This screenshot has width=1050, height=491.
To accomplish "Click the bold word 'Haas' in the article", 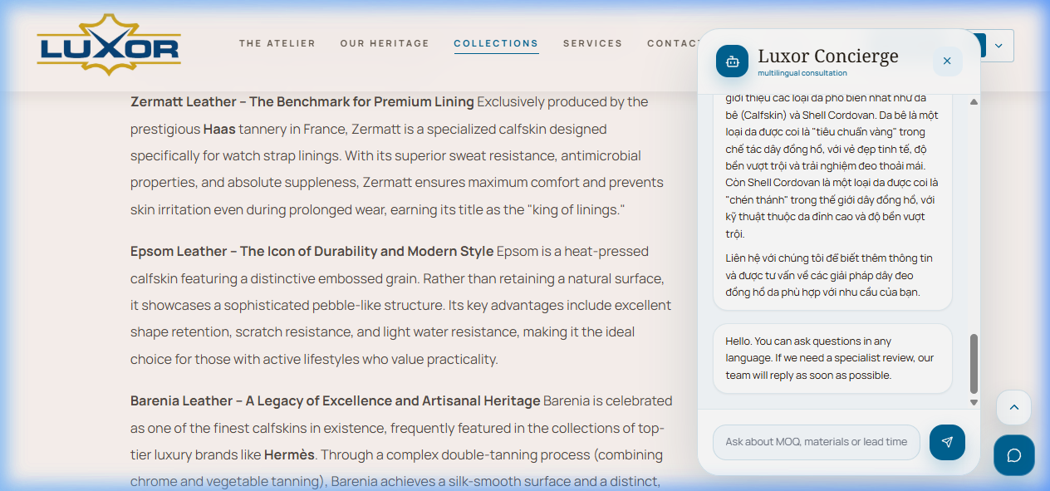I will 219,129.
